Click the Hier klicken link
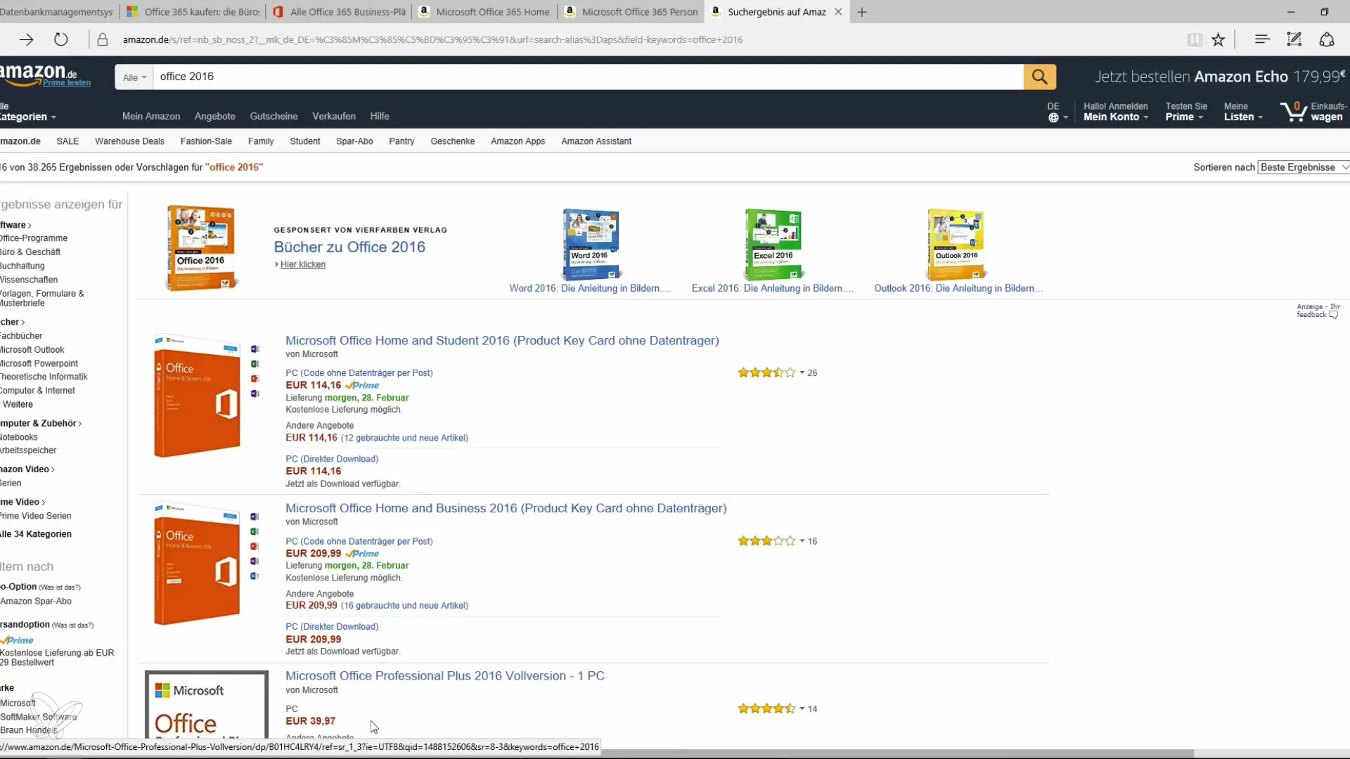The image size is (1350, 759). click(x=303, y=265)
